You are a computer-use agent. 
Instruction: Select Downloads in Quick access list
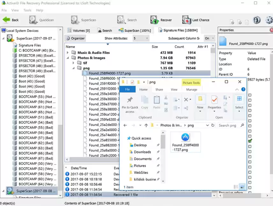pyautogui.click(x=142, y=152)
